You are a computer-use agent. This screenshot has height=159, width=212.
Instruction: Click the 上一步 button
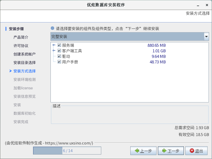click(143, 151)
